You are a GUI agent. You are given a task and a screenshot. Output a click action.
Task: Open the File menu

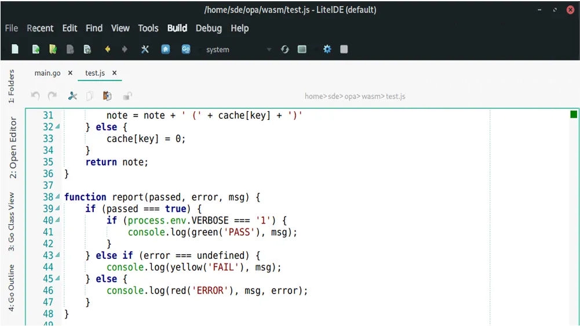tap(12, 28)
